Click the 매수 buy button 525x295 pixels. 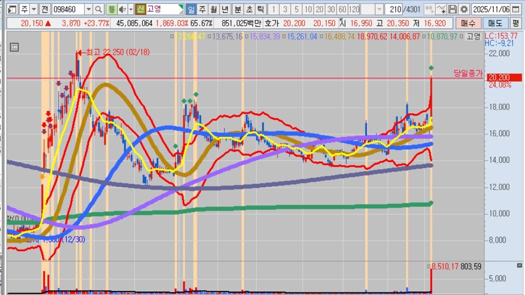pyautogui.click(x=468, y=23)
